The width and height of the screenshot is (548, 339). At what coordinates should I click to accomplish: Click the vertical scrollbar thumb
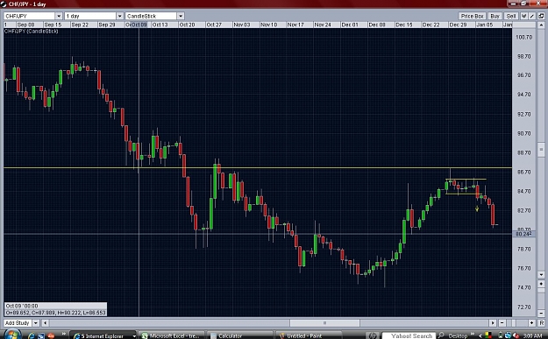(541, 150)
